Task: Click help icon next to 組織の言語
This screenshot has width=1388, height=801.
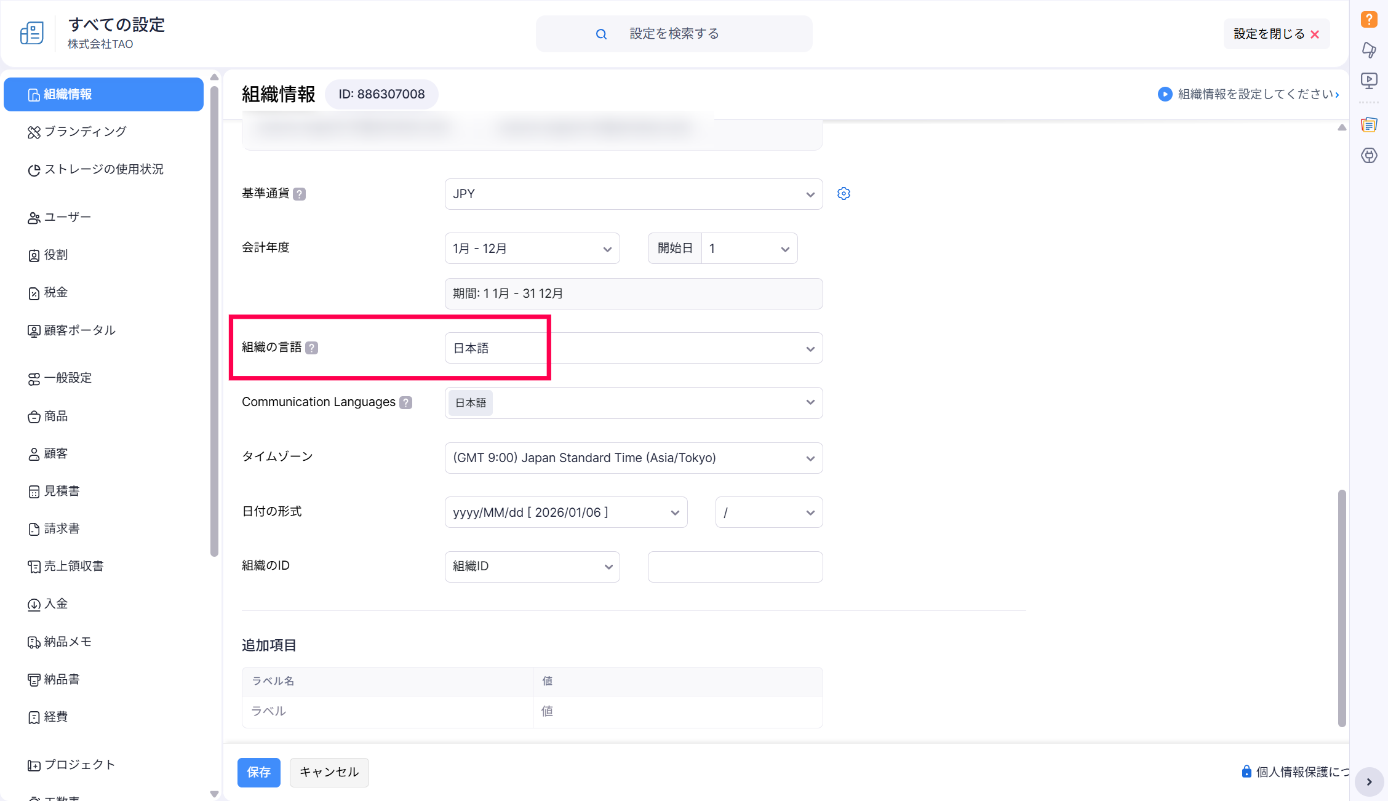Action: 312,348
